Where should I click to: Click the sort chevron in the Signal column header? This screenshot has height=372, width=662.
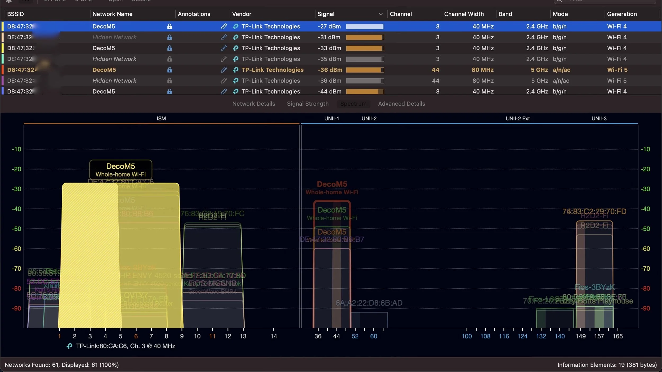[381, 14]
